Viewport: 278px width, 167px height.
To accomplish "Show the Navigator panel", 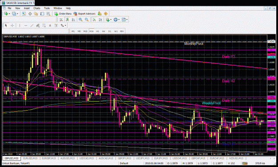I will tap(36, 14).
